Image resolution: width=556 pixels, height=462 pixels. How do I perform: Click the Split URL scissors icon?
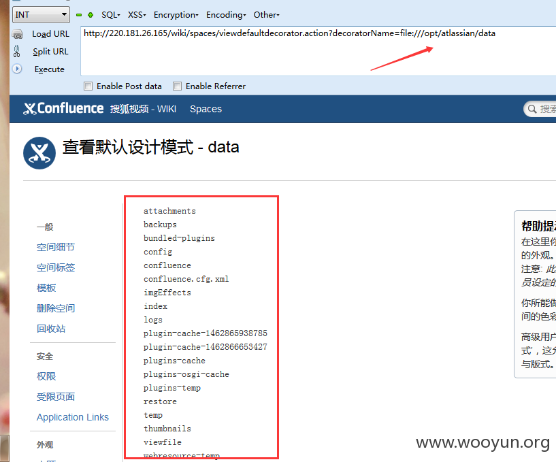[16, 52]
